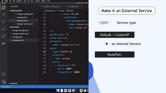Screen dimensions: 166x93
Task: Open the Manage gear icon
Action: coord(4,81)
